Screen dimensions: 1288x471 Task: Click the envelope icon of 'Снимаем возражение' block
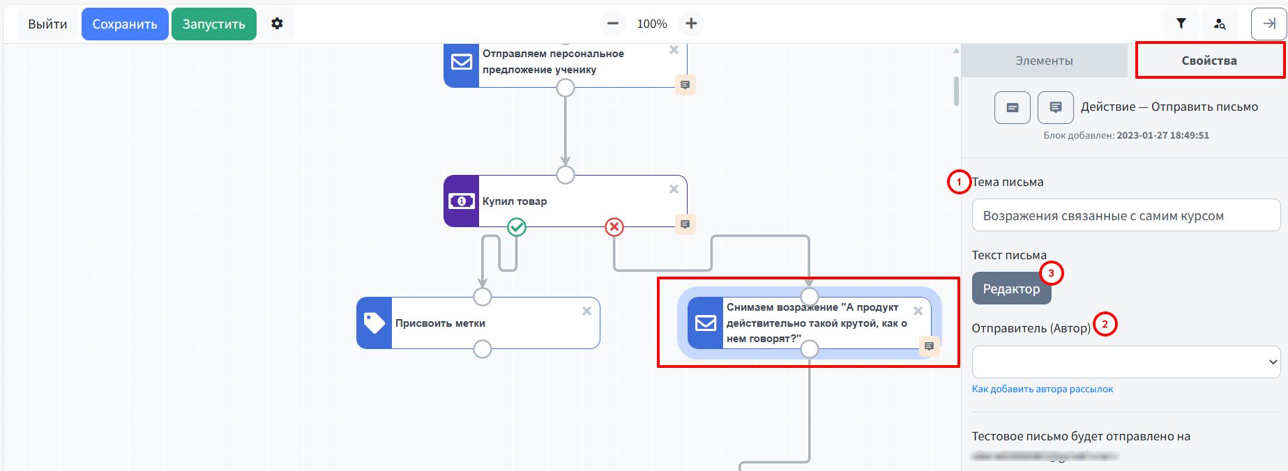pos(706,323)
